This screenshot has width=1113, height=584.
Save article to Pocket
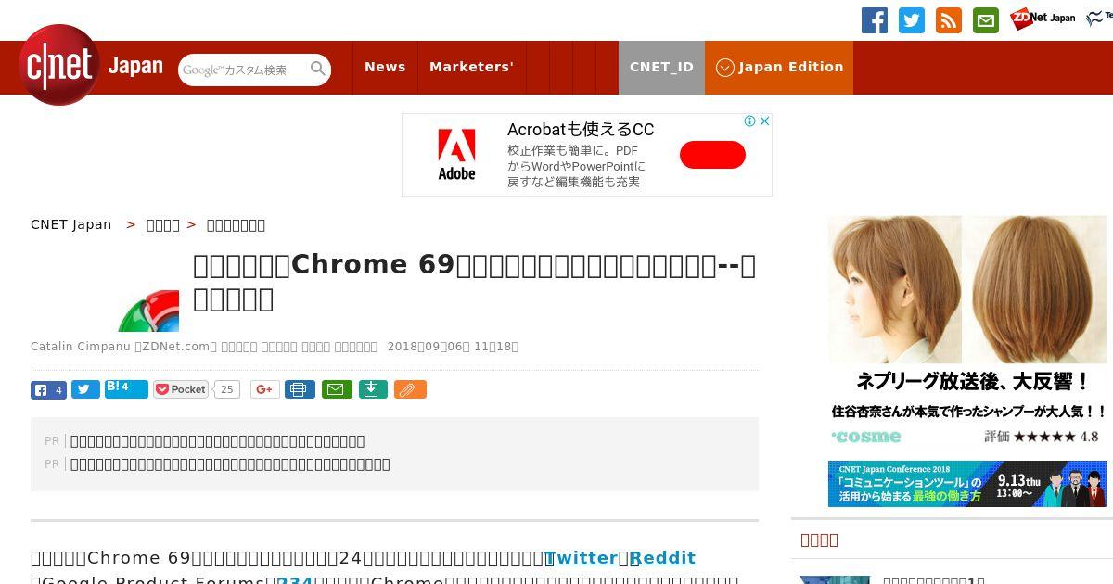coord(181,390)
